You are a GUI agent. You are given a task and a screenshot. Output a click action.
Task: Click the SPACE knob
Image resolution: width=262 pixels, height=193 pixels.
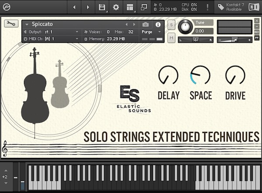200,75
